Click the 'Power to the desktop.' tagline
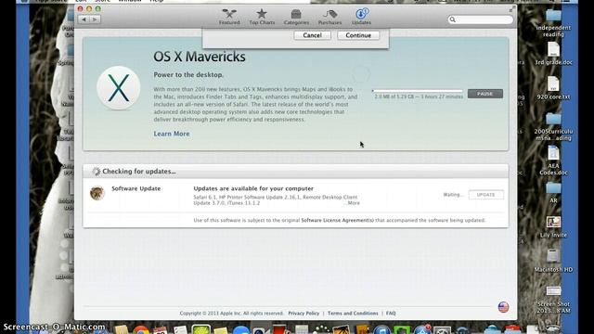This screenshot has width=594, height=334. point(188,75)
